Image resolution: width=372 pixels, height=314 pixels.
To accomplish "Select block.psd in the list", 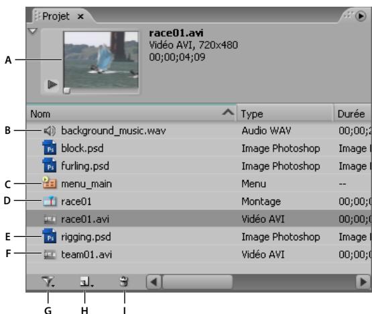I will [82, 149].
